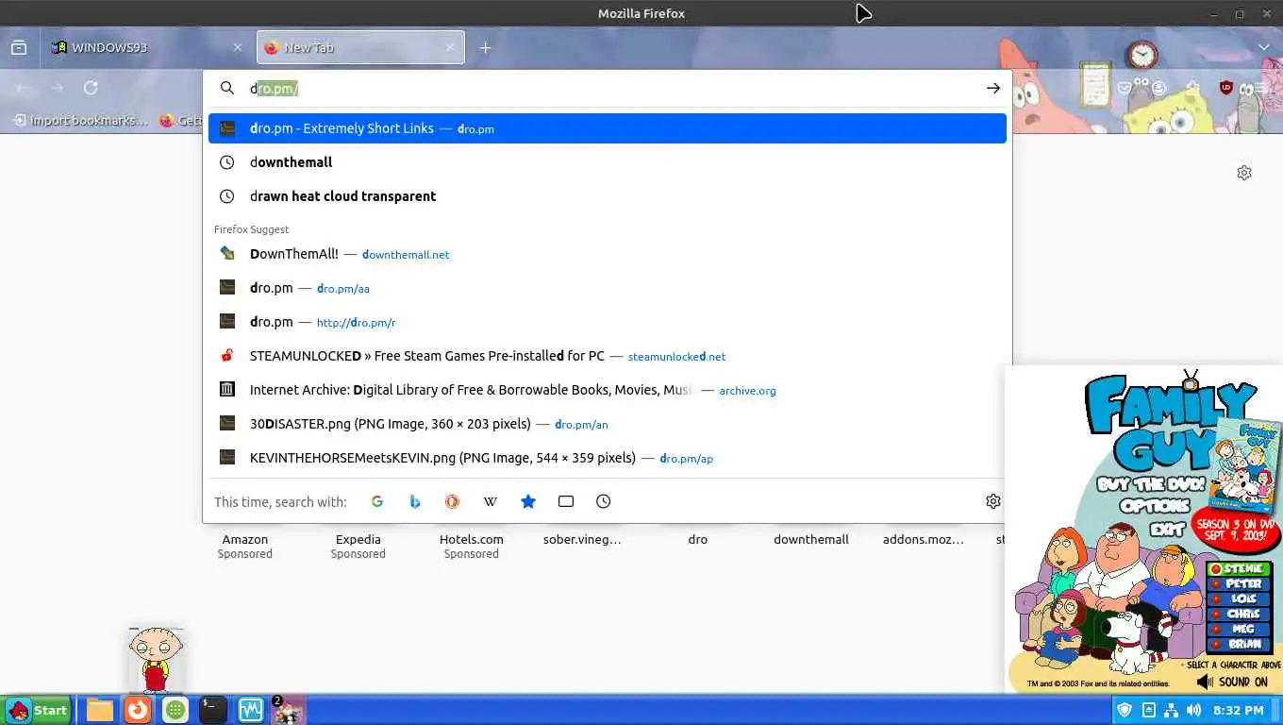
Task: Go forward to the next page
Action: [57, 88]
